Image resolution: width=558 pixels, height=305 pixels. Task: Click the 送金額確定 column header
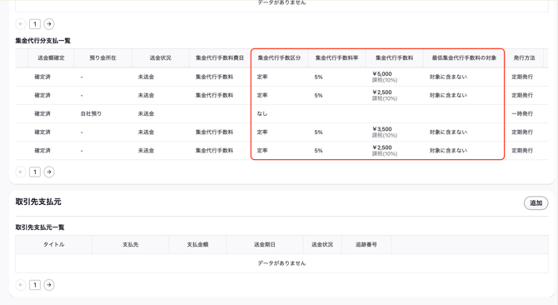click(51, 57)
